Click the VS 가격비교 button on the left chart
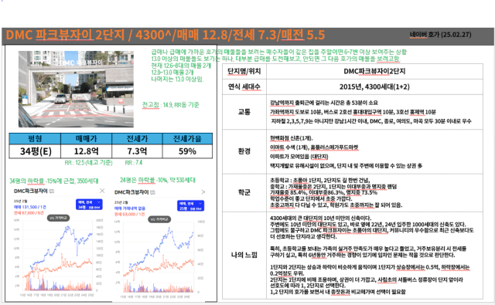This screenshot has width=495, height=305. 59,218
